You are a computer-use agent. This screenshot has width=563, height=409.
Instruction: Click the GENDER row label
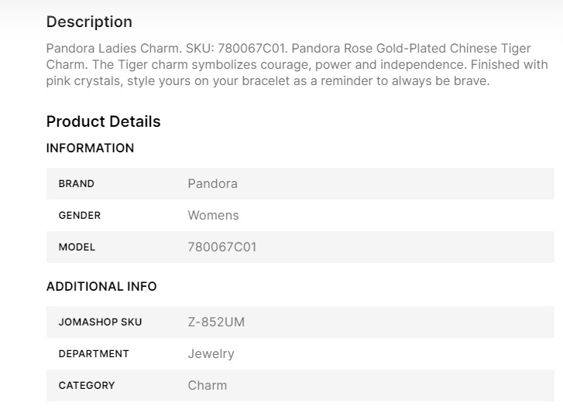tap(79, 216)
